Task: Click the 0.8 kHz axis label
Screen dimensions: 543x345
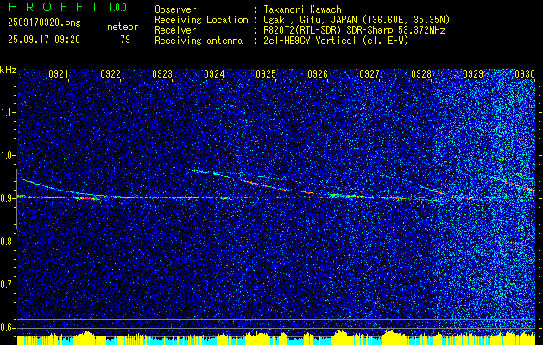Action: [x=6, y=241]
